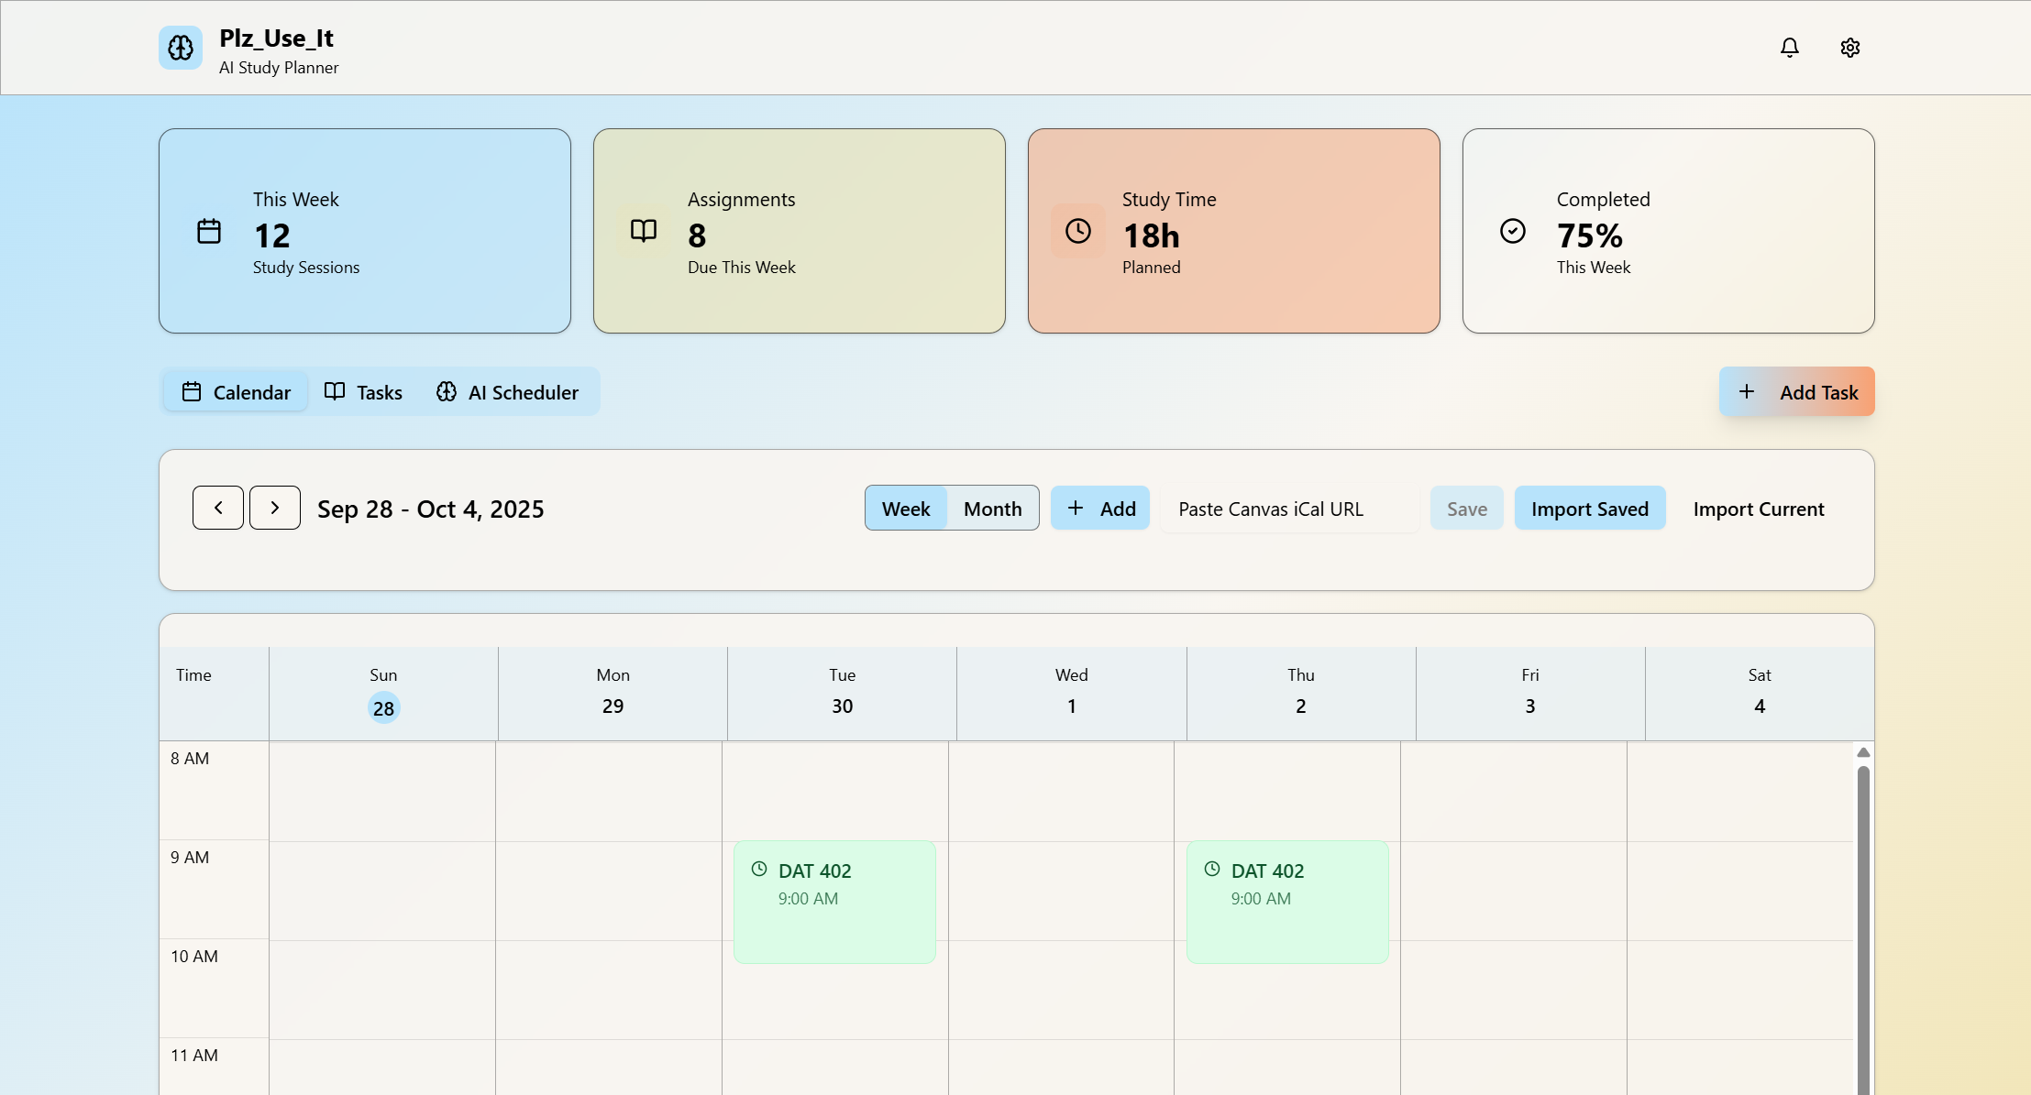The height and width of the screenshot is (1095, 2031).
Task: Click the clock icon on Tuesday's DAT 402 event
Action: (x=759, y=869)
